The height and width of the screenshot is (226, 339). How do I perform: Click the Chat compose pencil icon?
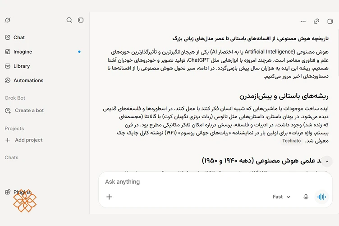point(8,37)
